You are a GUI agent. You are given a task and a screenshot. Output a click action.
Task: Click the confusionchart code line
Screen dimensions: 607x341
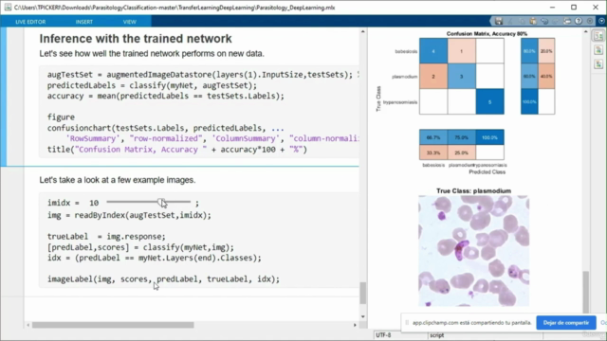[166, 128]
